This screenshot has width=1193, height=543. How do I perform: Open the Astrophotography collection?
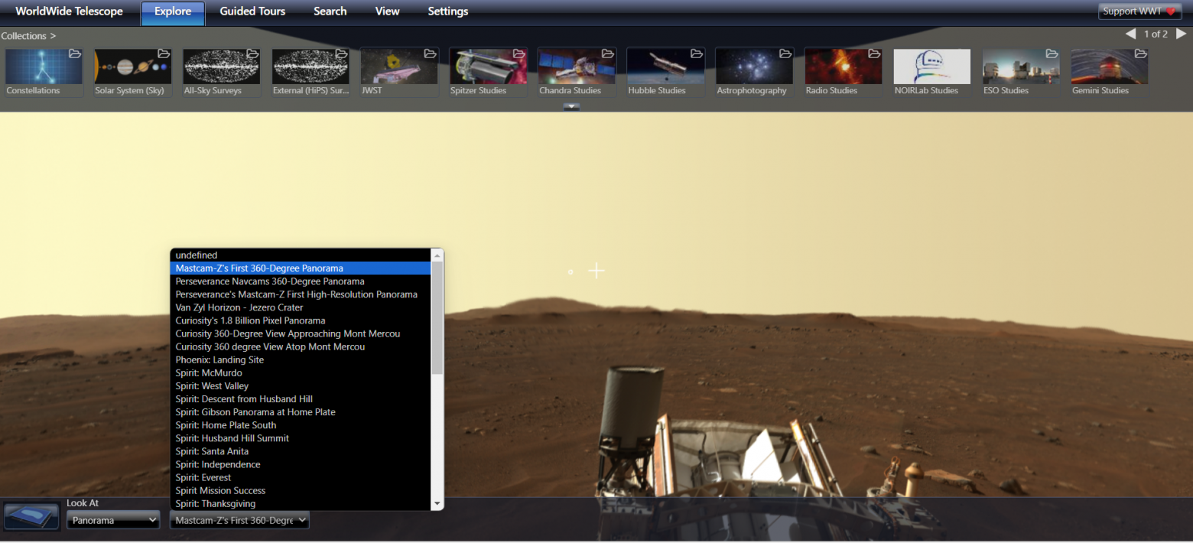pos(754,73)
